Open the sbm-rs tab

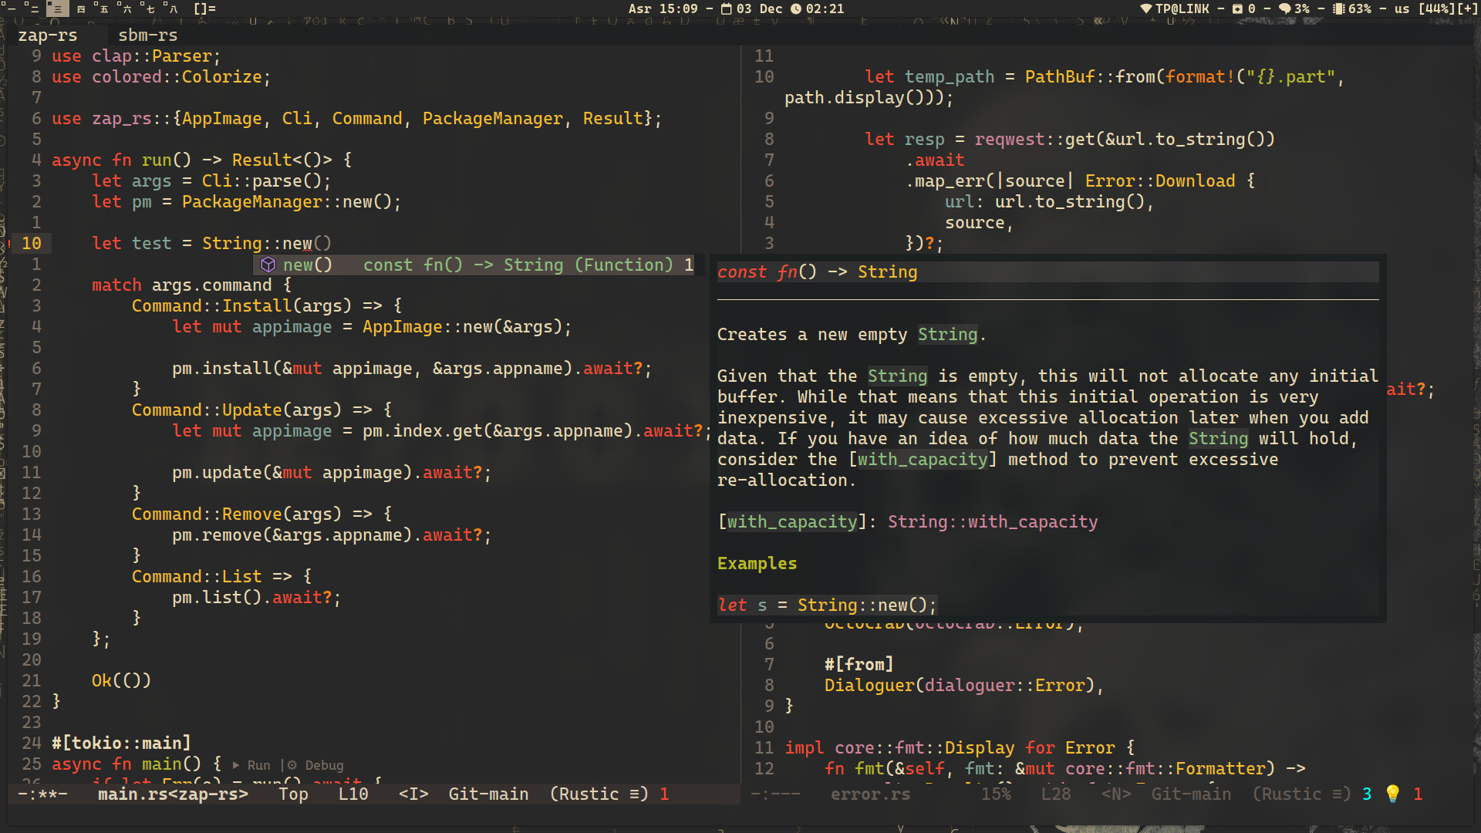(147, 35)
